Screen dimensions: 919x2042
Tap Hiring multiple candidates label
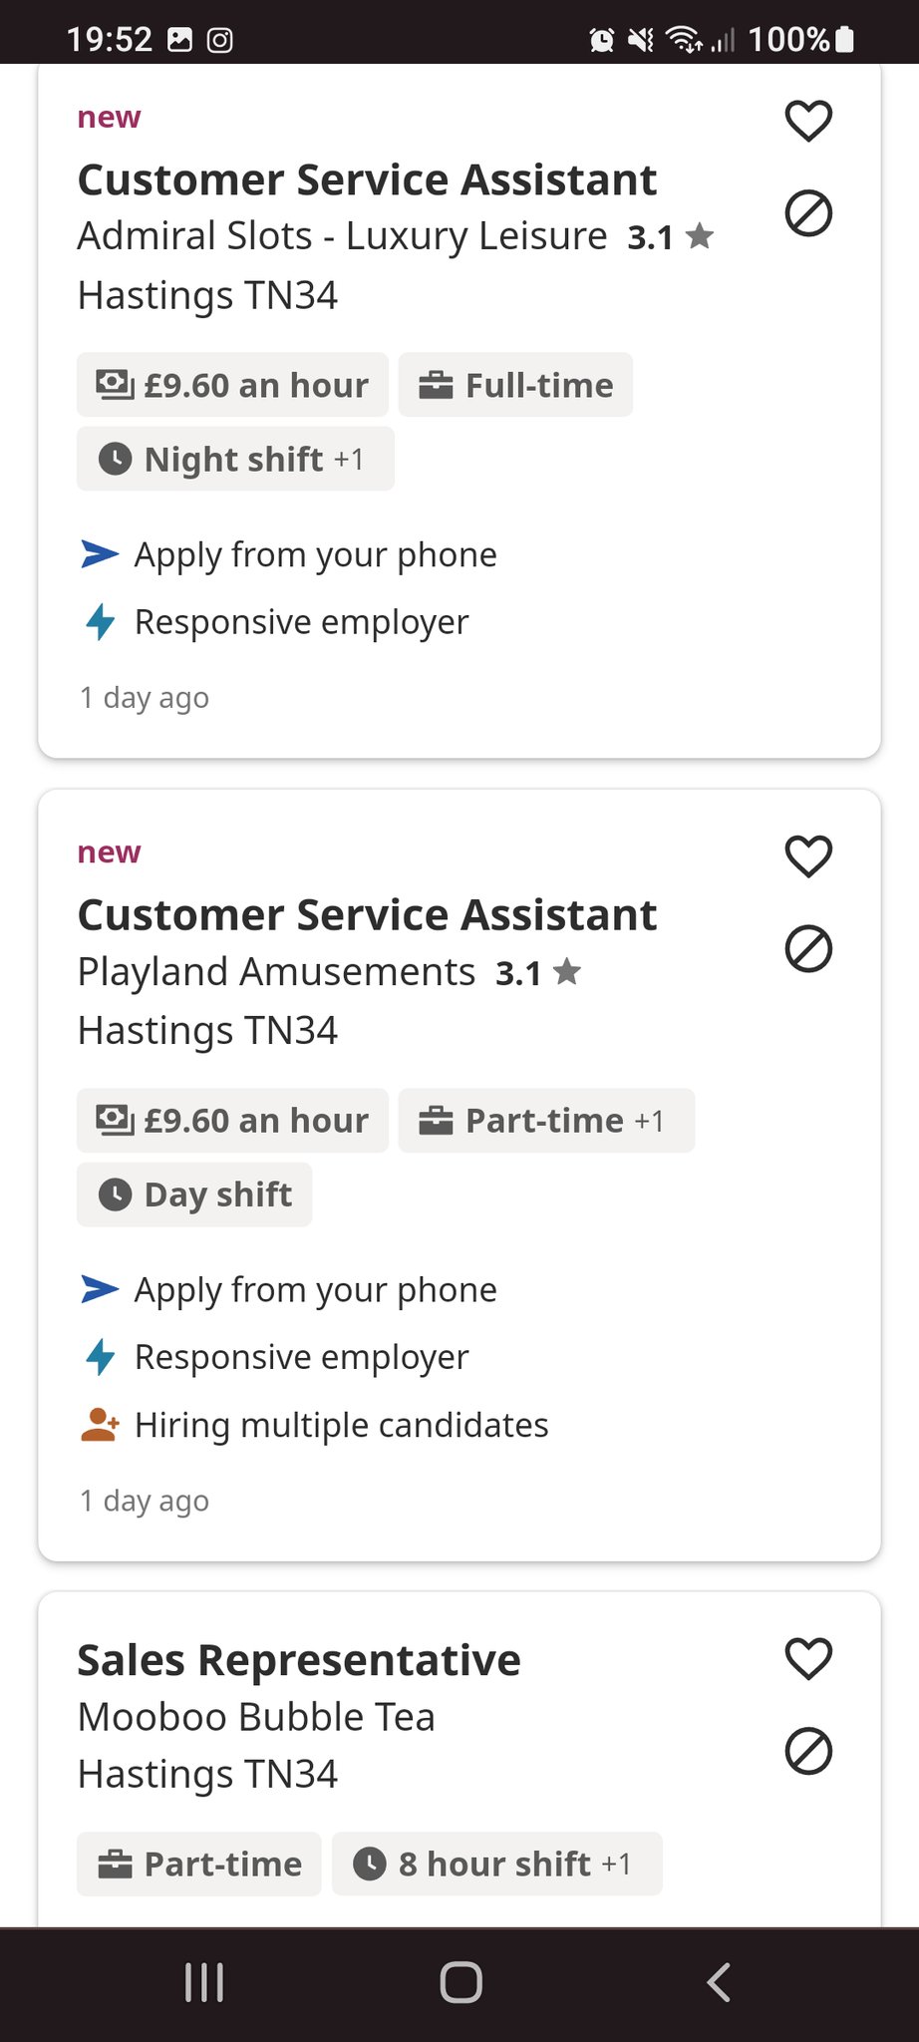[x=341, y=1425]
